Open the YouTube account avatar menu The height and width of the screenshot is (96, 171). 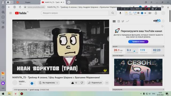point(163,13)
